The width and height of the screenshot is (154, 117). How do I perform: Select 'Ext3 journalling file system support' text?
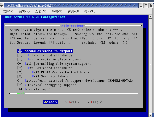pyautogui.click(x=58, y=64)
